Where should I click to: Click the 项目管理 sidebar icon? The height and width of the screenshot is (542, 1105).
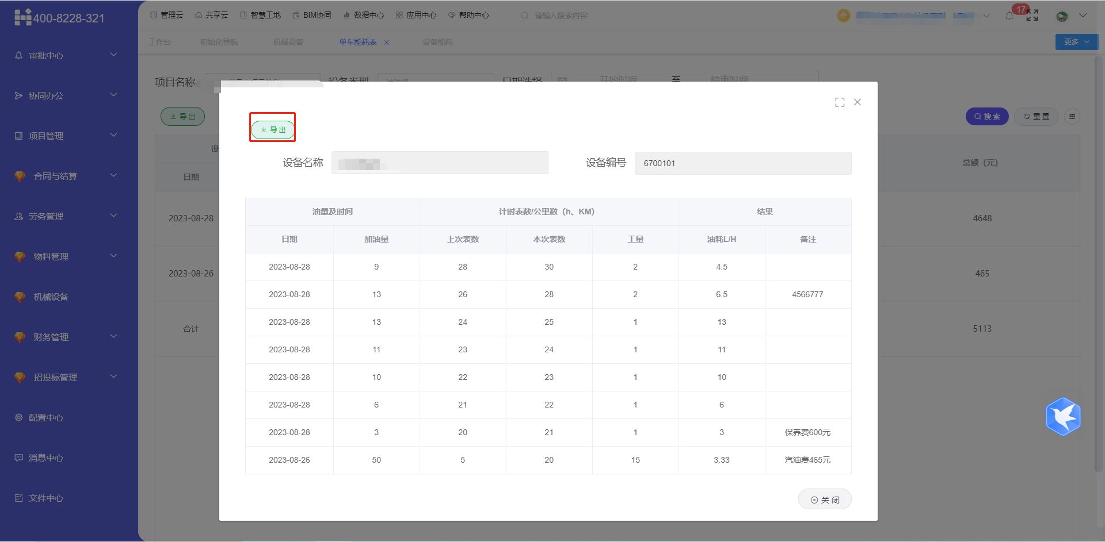tap(19, 136)
